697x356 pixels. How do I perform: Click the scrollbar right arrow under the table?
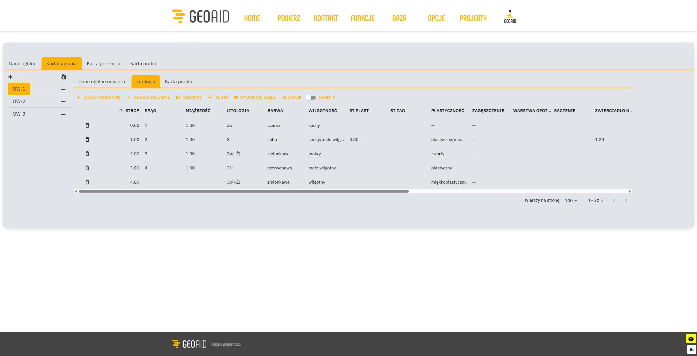pos(630,191)
